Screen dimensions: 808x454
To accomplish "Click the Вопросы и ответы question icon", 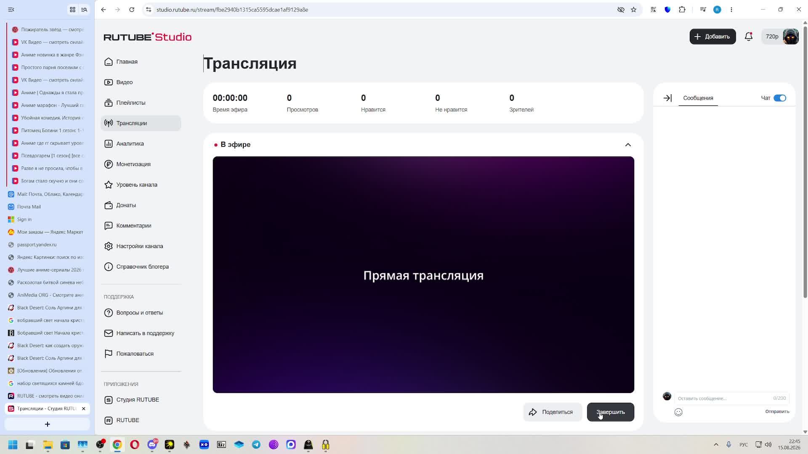I will coord(109,313).
